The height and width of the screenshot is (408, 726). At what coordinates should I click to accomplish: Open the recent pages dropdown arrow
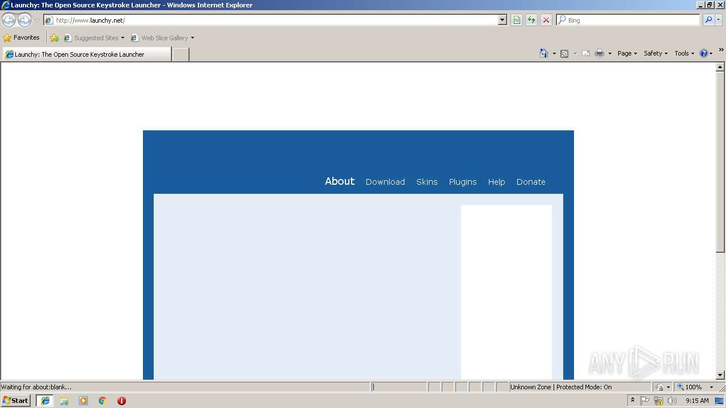[x=37, y=20]
